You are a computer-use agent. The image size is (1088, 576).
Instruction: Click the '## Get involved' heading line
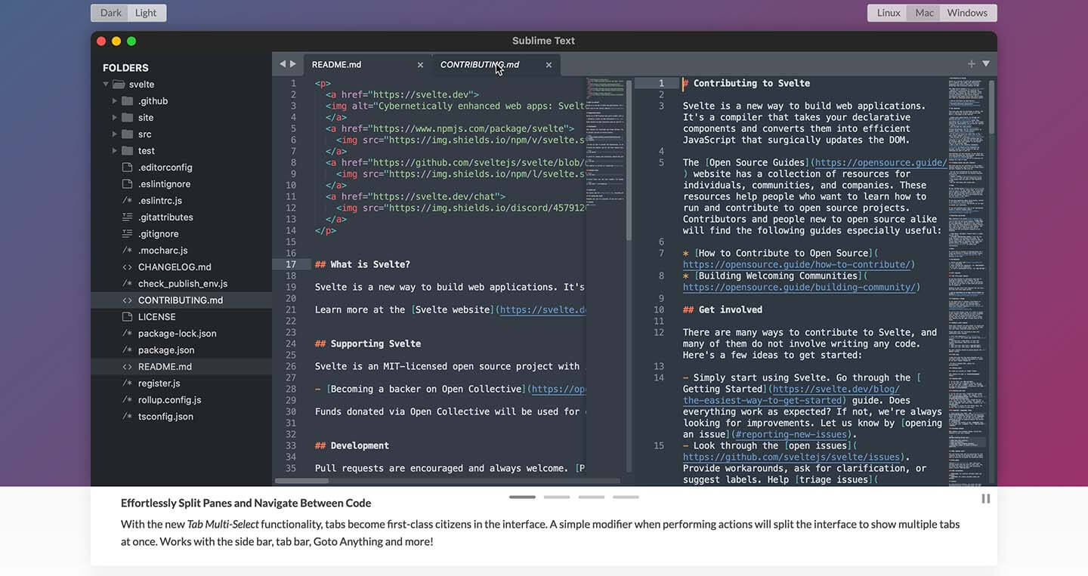722,310
